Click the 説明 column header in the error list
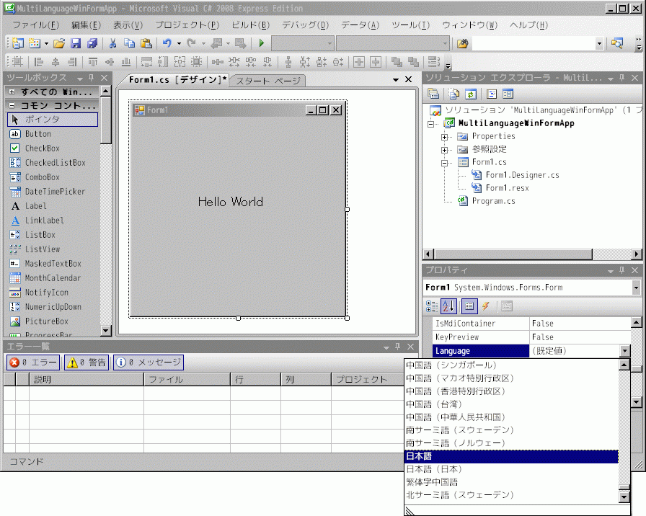This screenshot has height=516, width=646. pos(87,379)
